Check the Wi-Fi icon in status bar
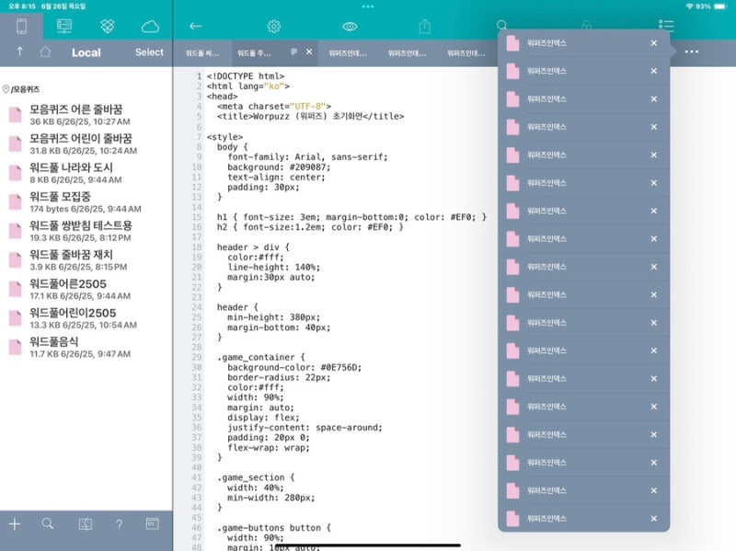This screenshot has width=736, height=551. click(x=689, y=6)
